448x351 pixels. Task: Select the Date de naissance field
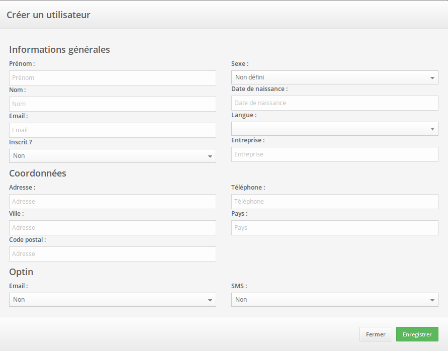click(334, 103)
